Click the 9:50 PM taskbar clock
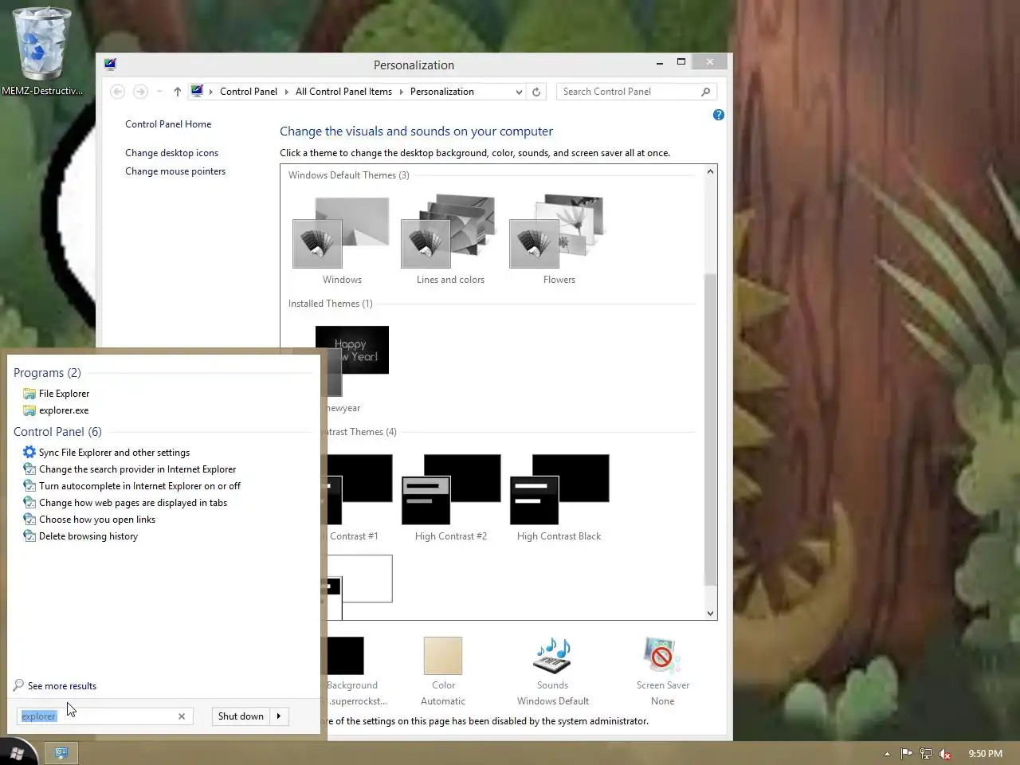Screen dimensions: 1020x765 [985, 754]
